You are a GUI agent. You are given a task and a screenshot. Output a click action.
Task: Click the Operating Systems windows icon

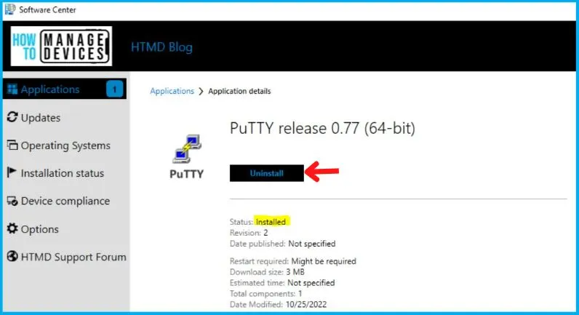tap(12, 145)
